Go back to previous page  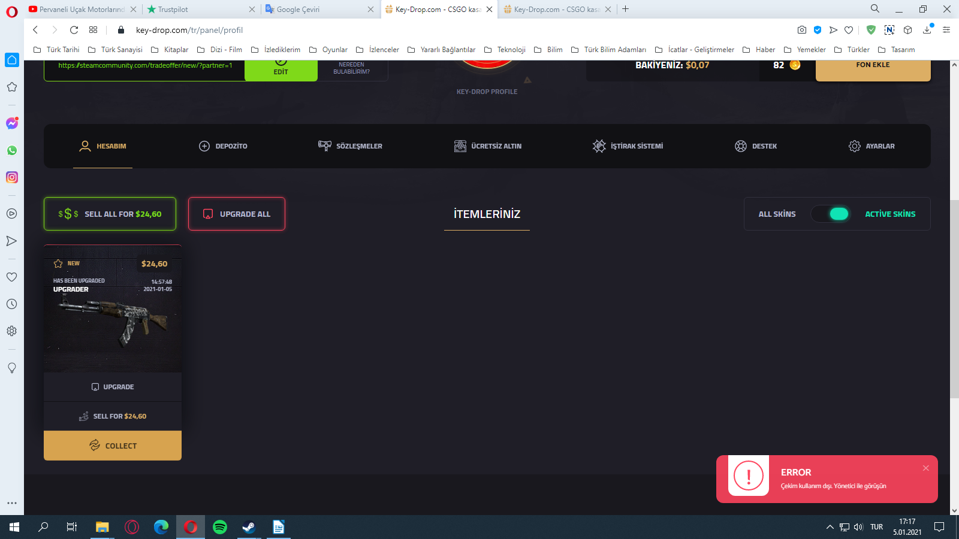35,30
